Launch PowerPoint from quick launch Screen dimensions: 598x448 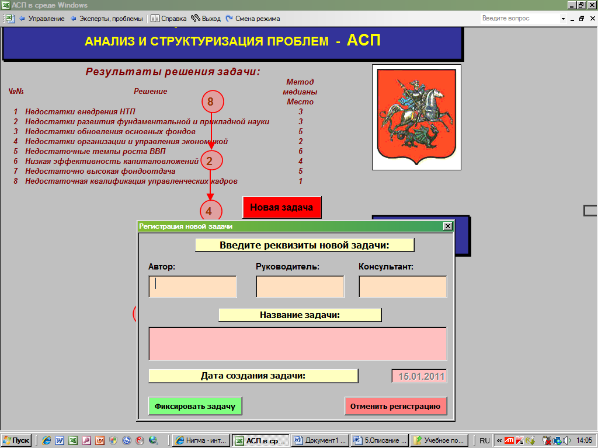pos(100,440)
